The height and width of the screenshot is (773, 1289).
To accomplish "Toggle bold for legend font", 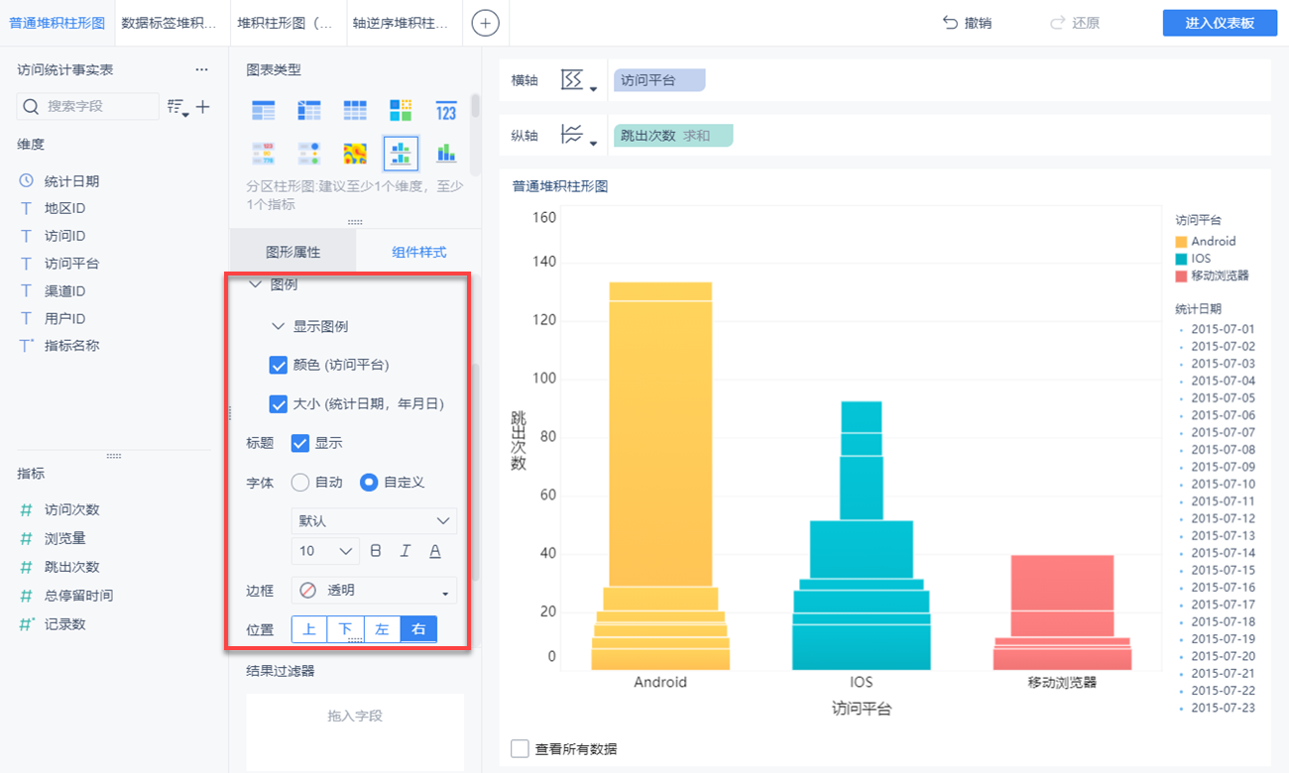I will click(x=376, y=551).
